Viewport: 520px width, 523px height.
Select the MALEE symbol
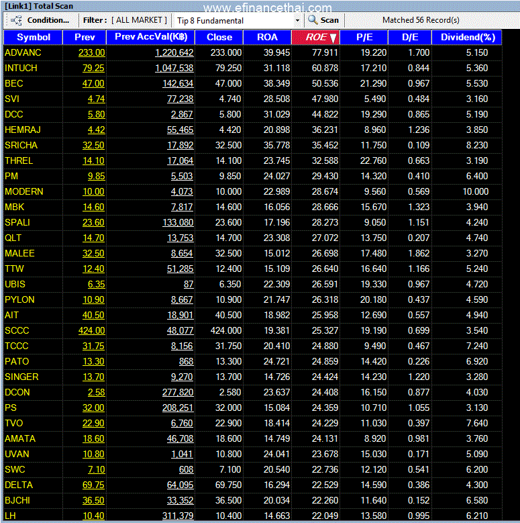pos(19,254)
